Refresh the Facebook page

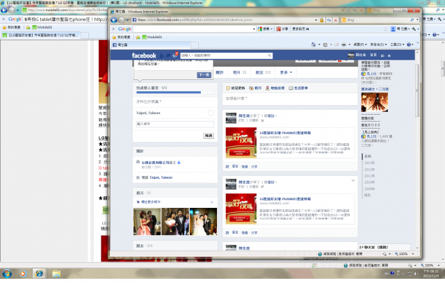tap(329, 20)
